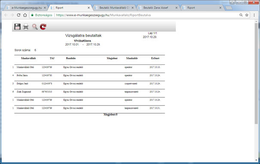Open the Chrome three-dot menu
Viewport: 260px width, 164px height.
pyautogui.click(x=254, y=15)
